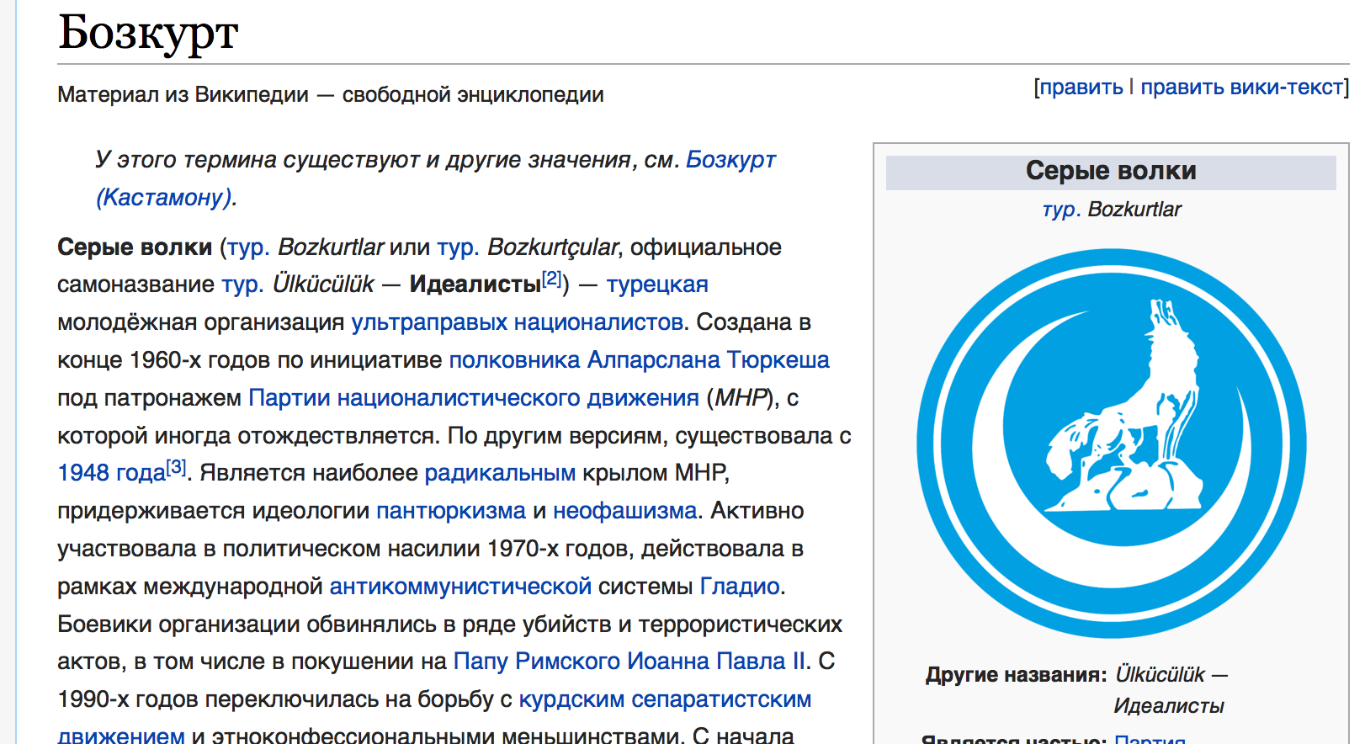Open 'ультраправых националистов' link
This screenshot has width=1365, height=744.
pyautogui.click(x=518, y=322)
